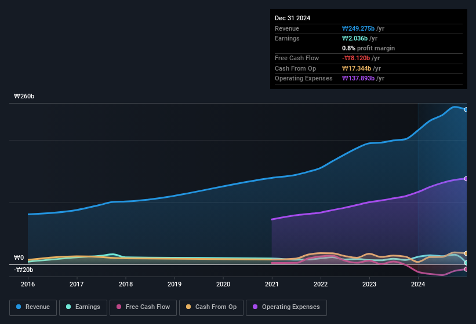This screenshot has height=324, width=476.
Task: Click the Cash From Op tooltip label
Action: point(295,68)
